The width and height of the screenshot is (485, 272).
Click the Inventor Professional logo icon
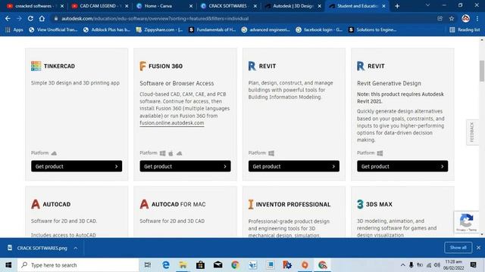tap(251, 204)
